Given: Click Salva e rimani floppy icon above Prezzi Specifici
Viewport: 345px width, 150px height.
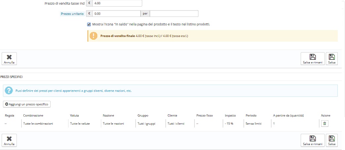Looking at the screenshot, I should tap(312, 57).
